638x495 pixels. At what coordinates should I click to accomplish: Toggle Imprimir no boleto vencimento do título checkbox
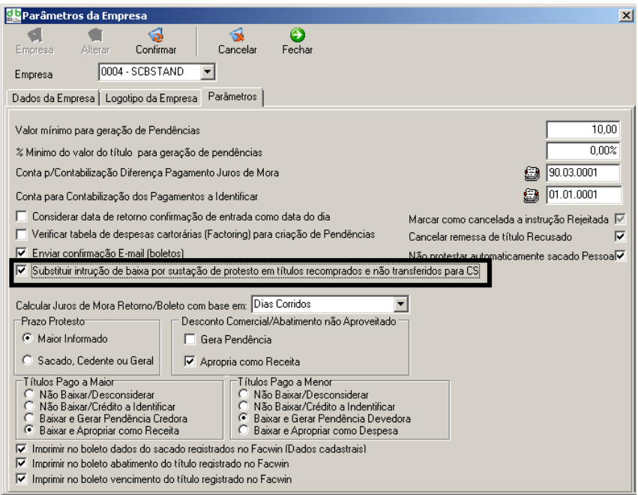[x=21, y=478]
